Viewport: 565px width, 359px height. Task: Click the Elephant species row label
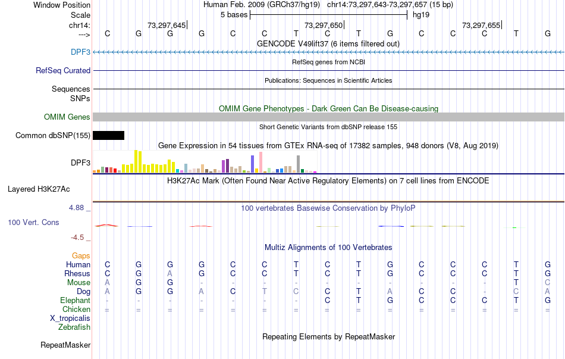[75, 300]
